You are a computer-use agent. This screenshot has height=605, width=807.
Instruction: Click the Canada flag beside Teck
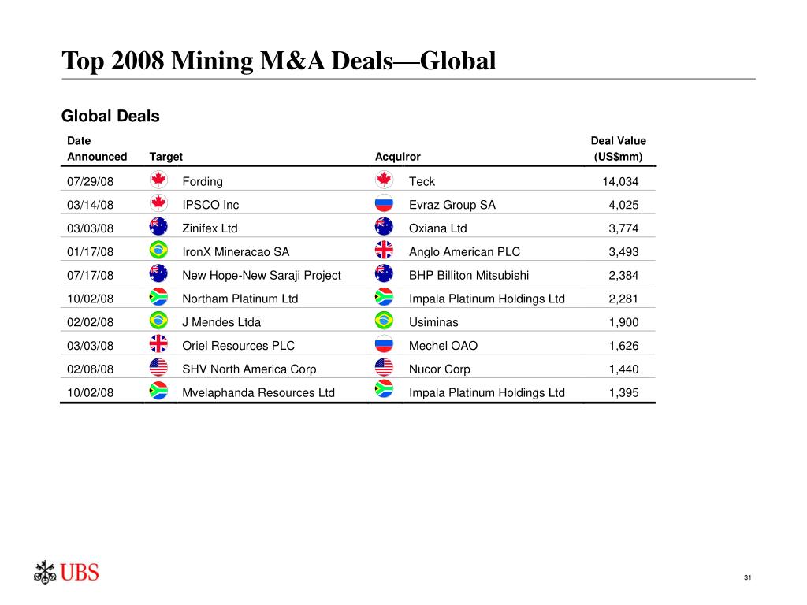pyautogui.click(x=384, y=180)
